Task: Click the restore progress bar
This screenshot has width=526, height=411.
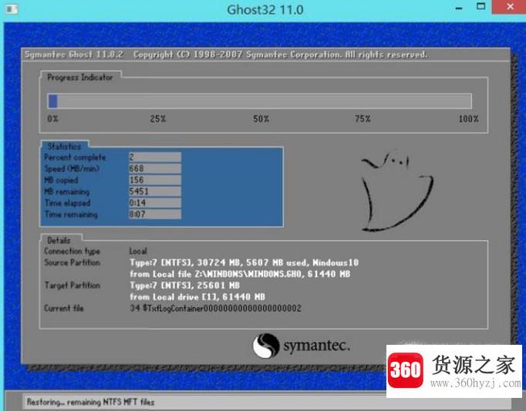Action: click(x=260, y=101)
